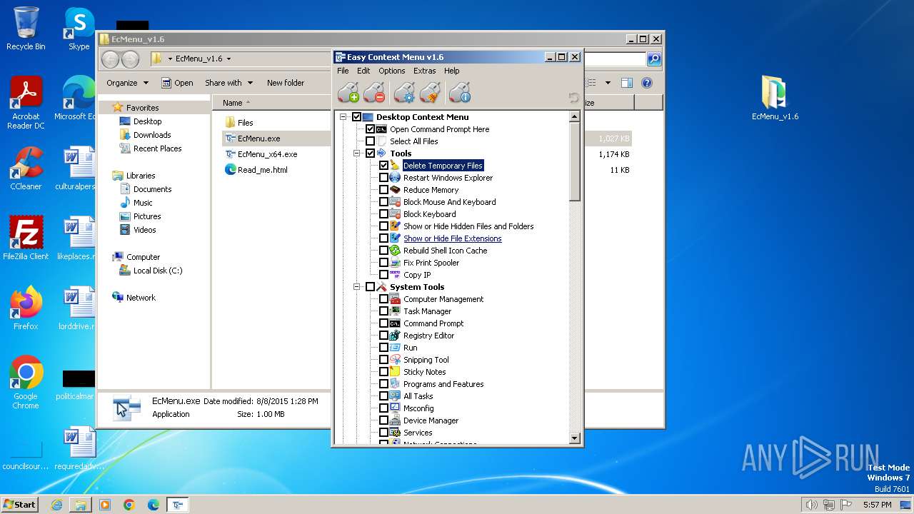Screen dimensions: 914x514
Task: Check the Select All Files checkbox
Action: [x=370, y=141]
